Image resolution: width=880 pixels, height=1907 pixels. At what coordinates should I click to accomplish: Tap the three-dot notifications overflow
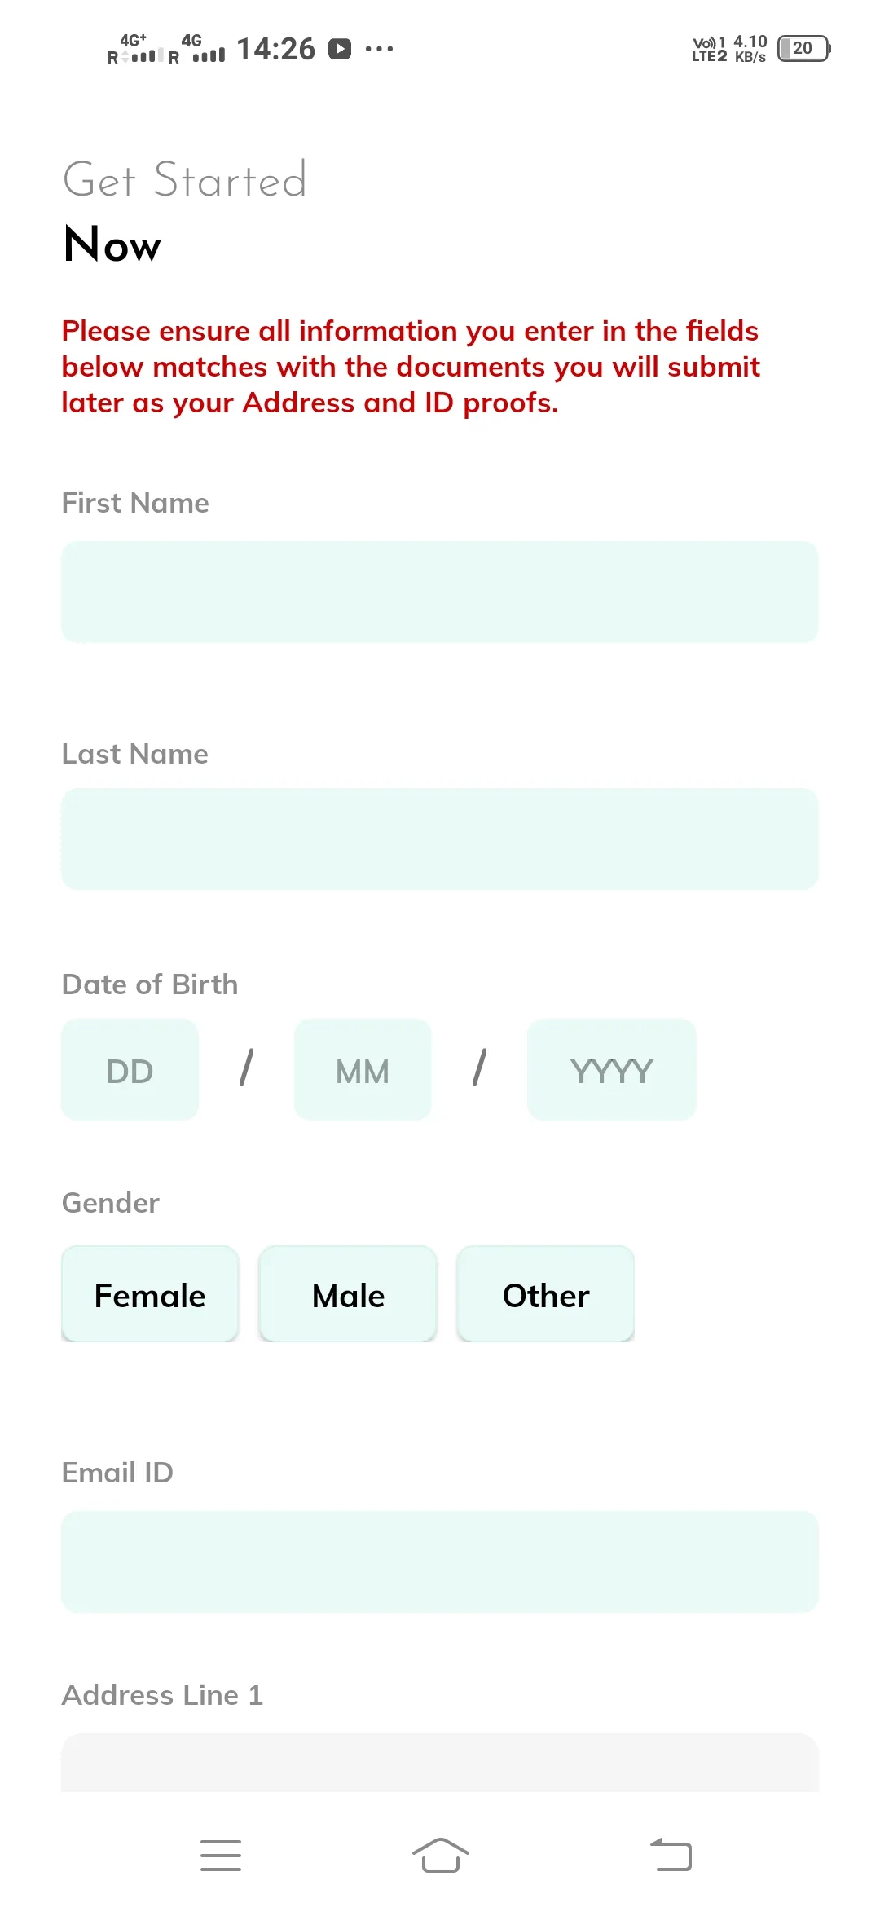point(380,49)
